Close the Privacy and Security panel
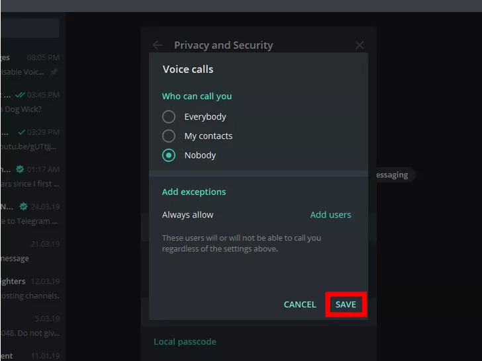The height and width of the screenshot is (361, 482). tap(360, 46)
